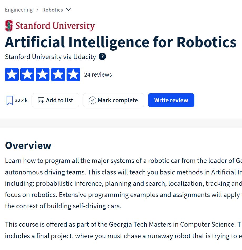Toggle Mark complete for this course

point(113,100)
